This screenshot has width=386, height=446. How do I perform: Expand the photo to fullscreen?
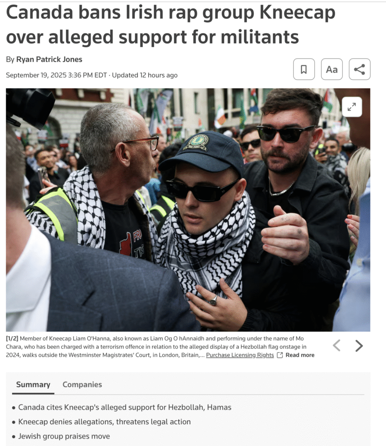click(352, 107)
